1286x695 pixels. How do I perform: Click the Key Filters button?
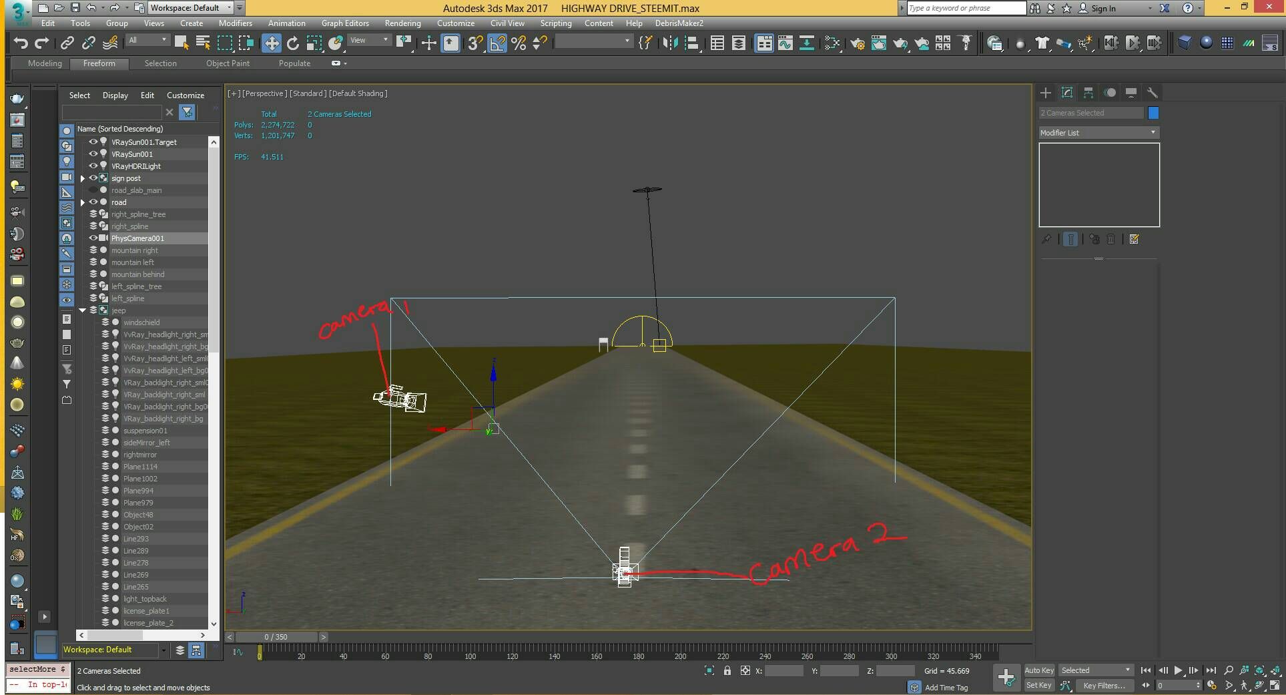(1104, 686)
